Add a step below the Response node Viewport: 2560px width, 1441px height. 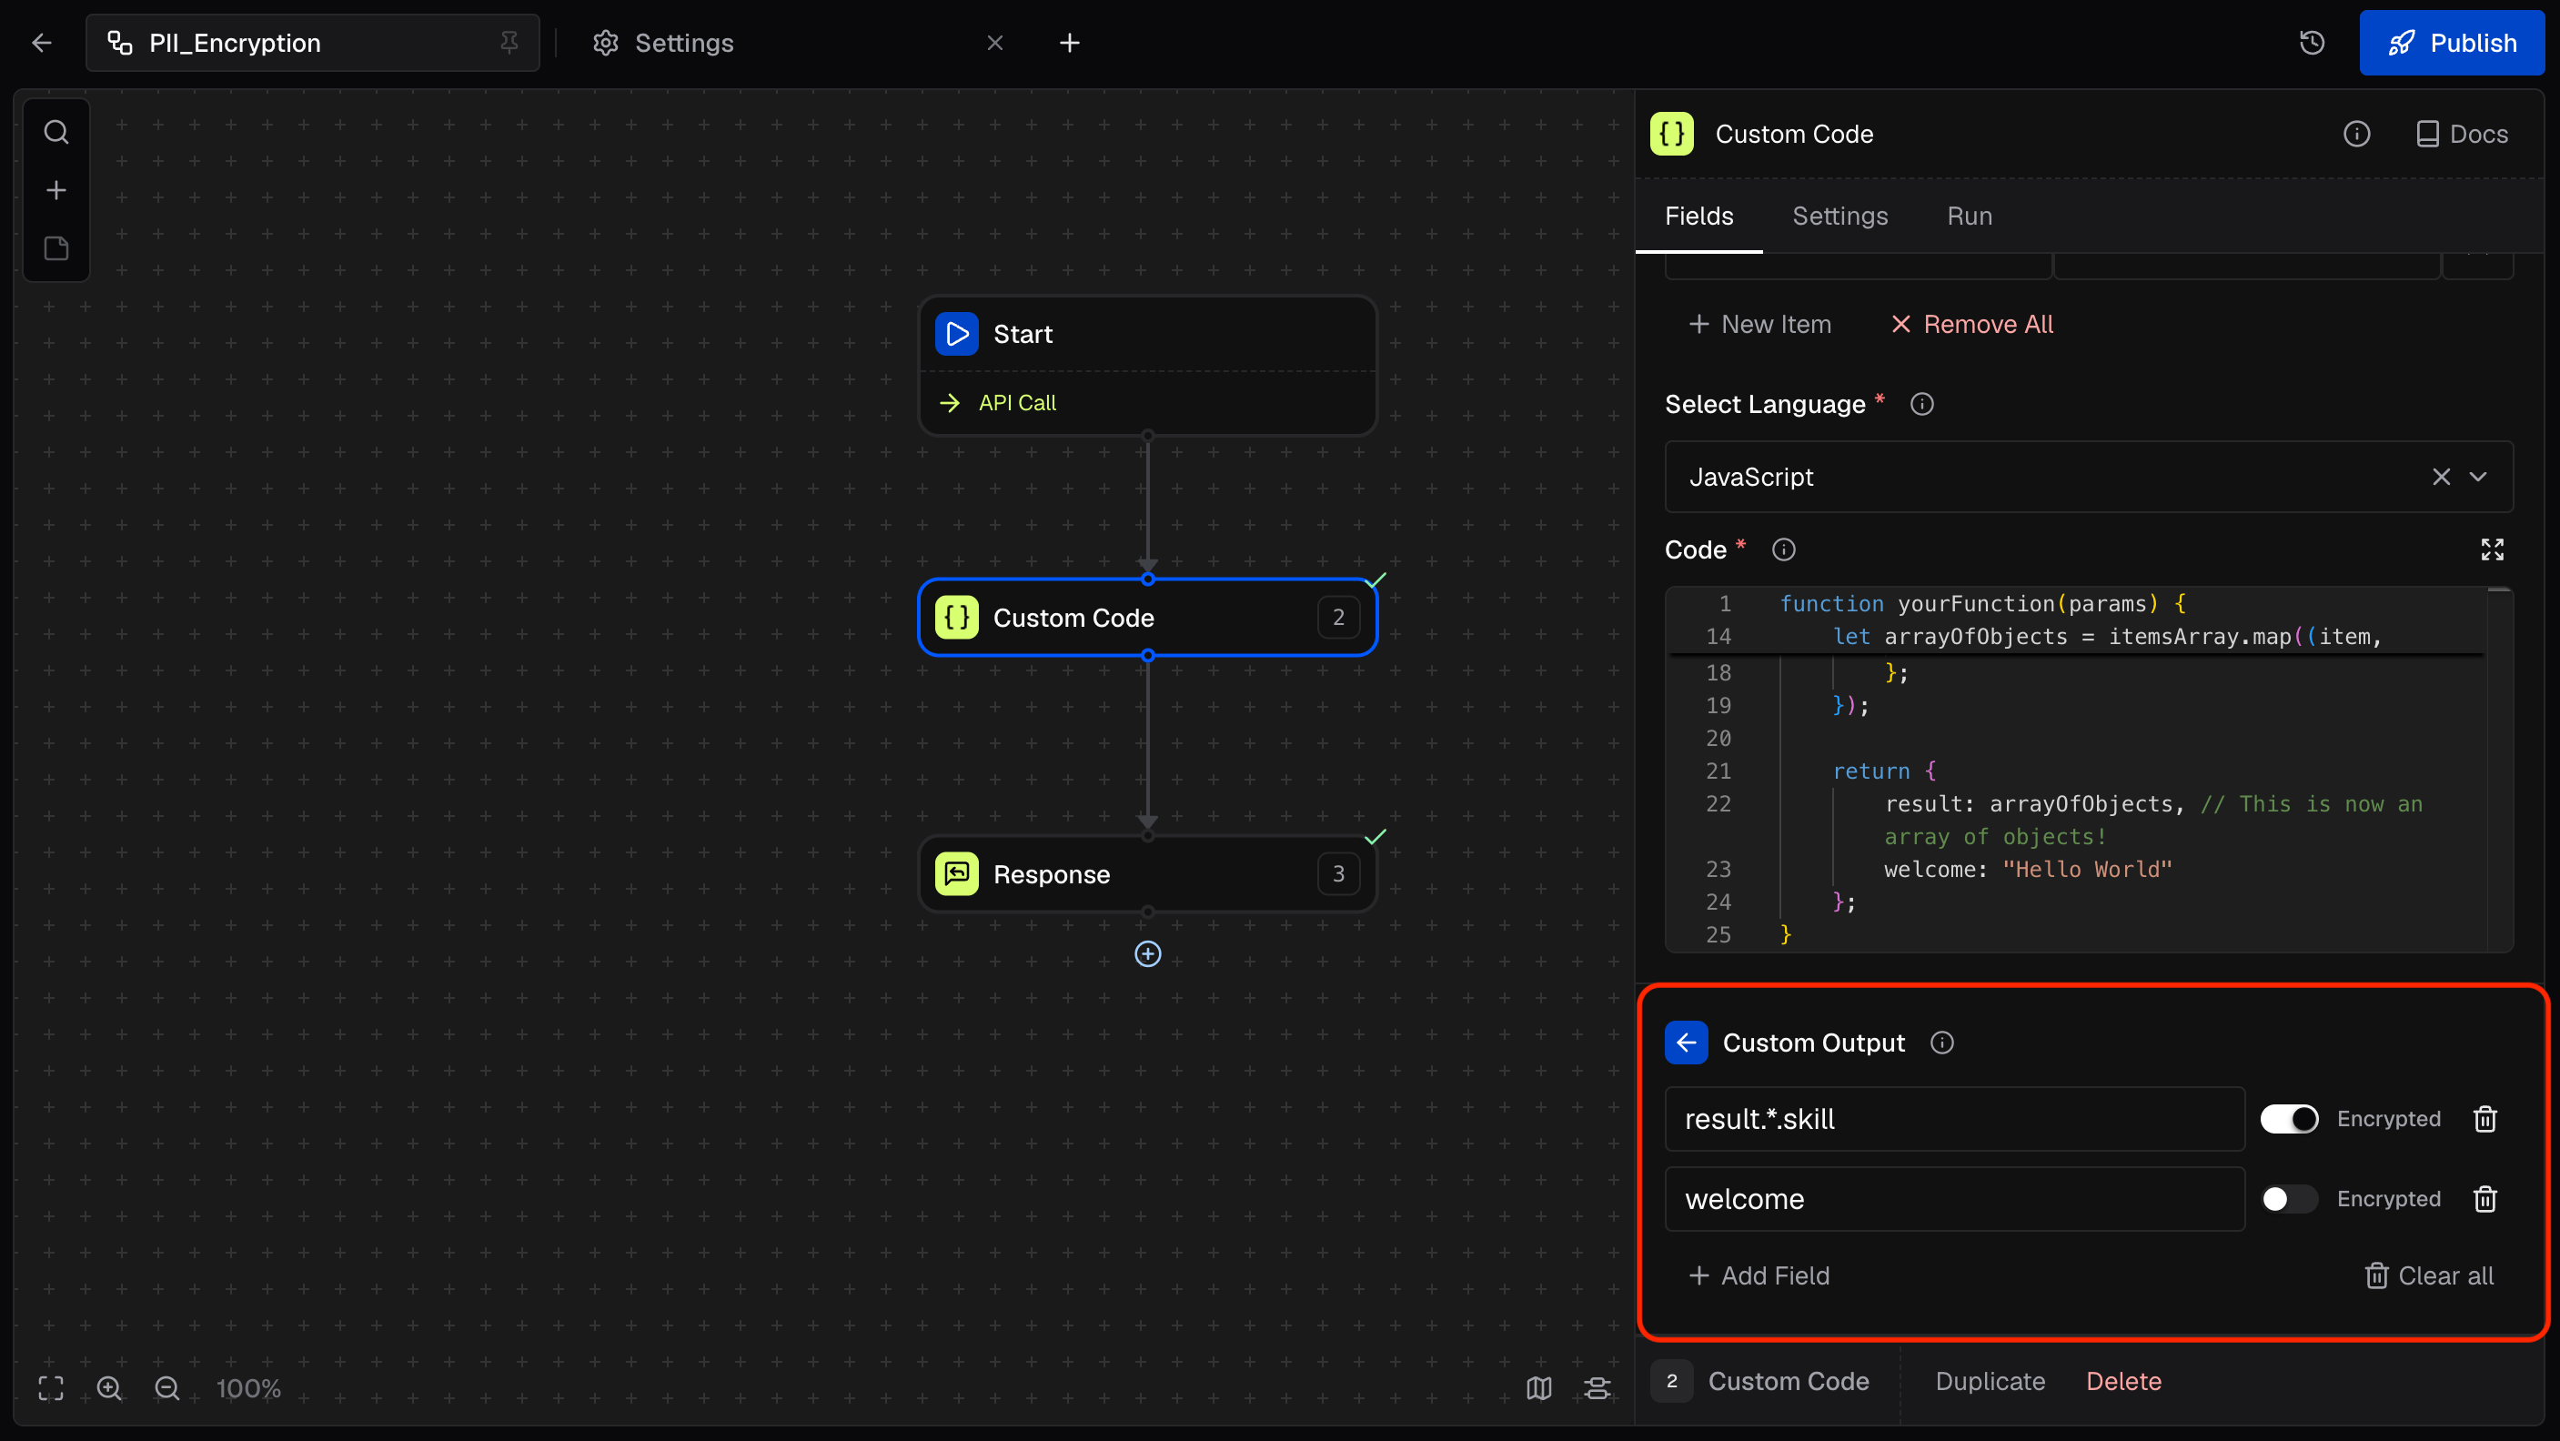1148,954
